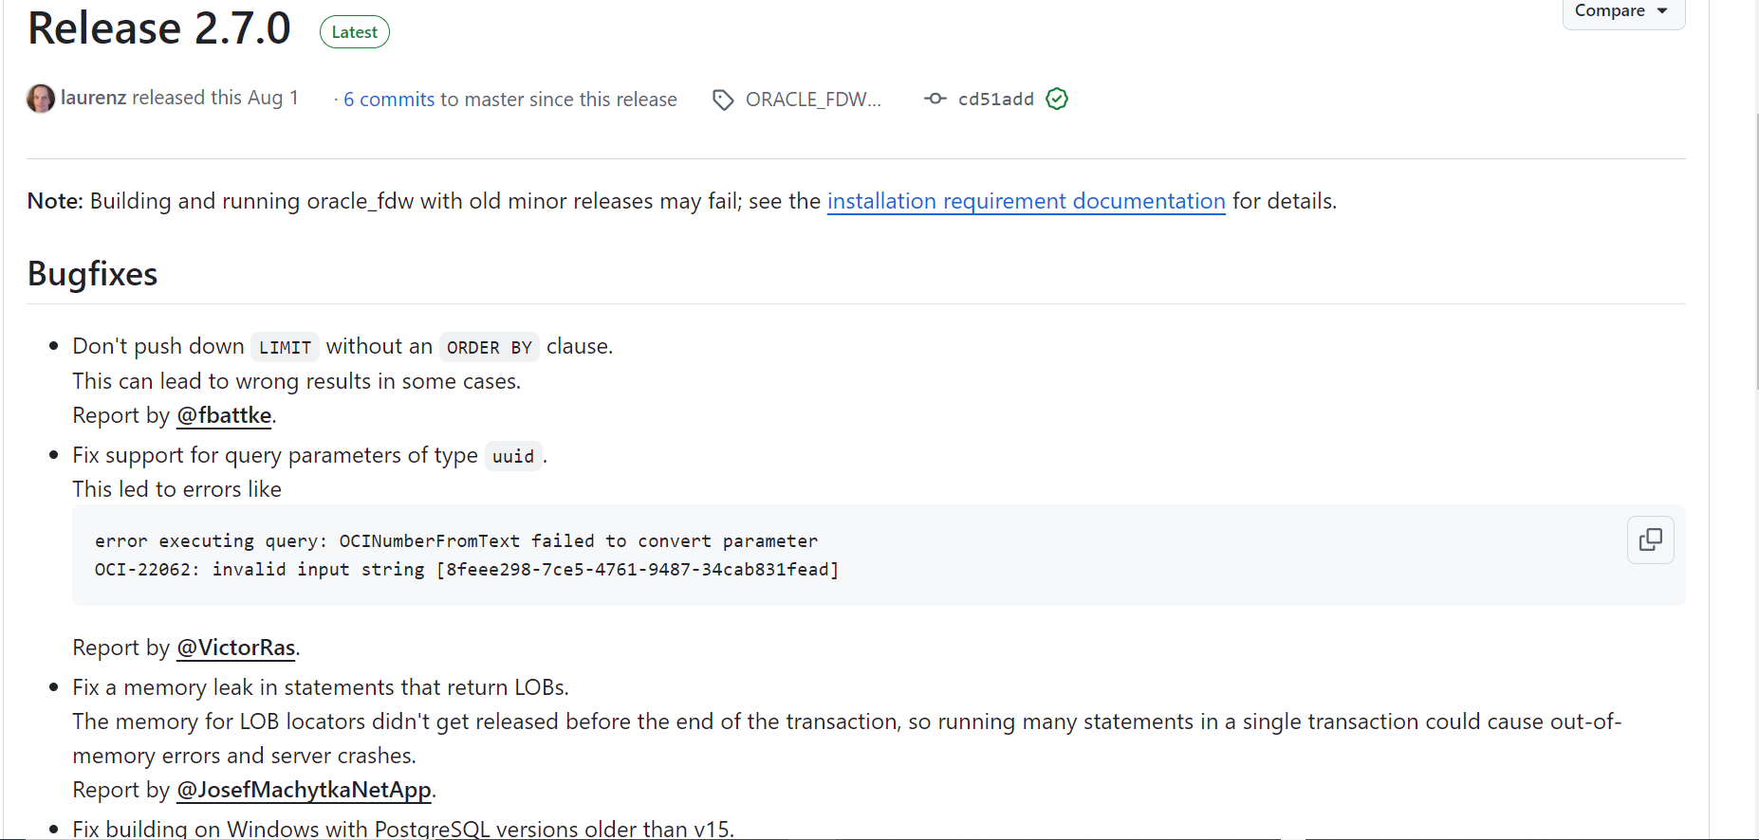
Task: Open the Release 2.7.0 title
Action: 159,27
